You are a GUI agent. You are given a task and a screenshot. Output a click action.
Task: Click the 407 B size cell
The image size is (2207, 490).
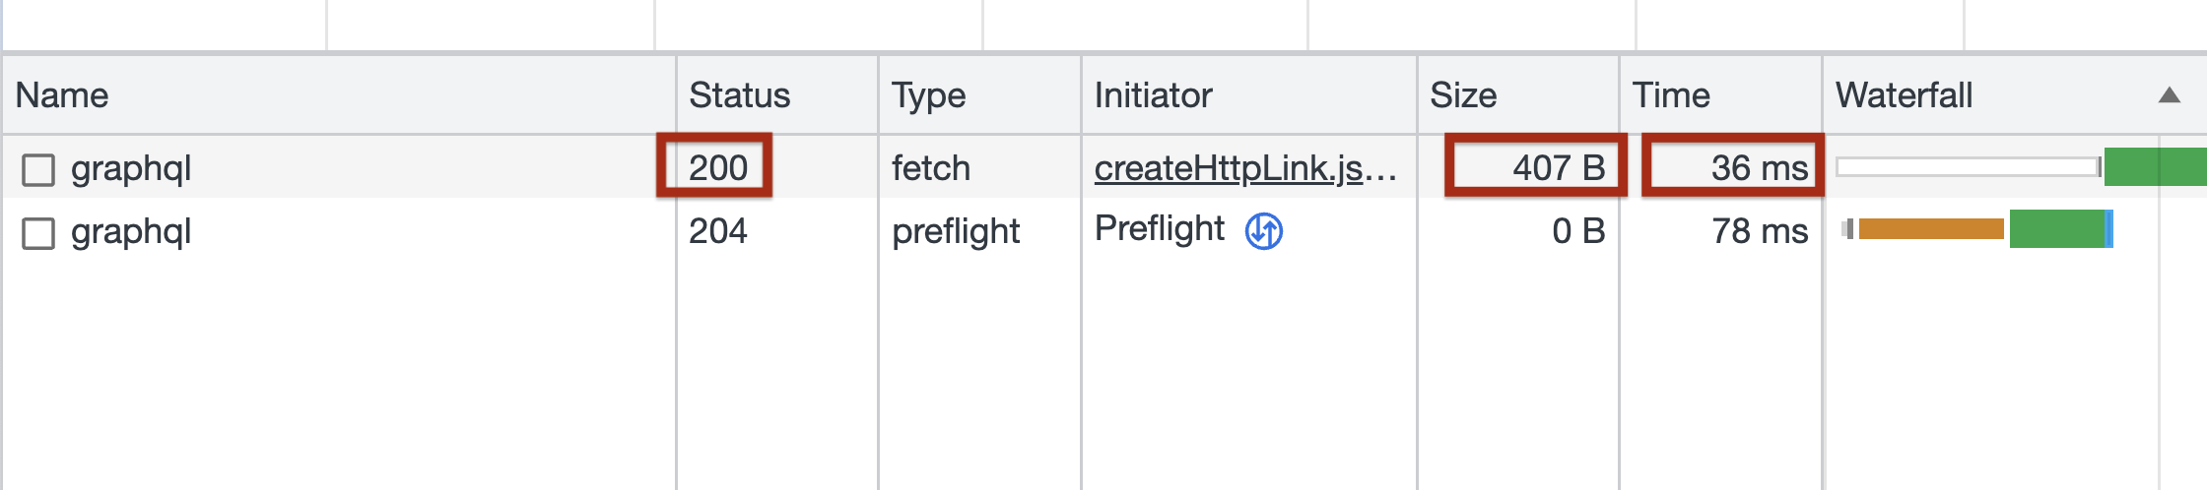1559,168
